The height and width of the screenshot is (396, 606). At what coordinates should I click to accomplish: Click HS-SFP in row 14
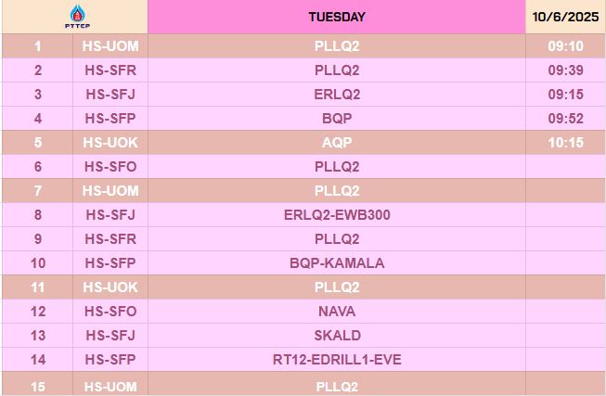coord(110,360)
